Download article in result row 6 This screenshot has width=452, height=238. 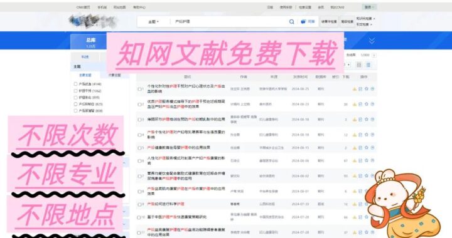pos(355,161)
